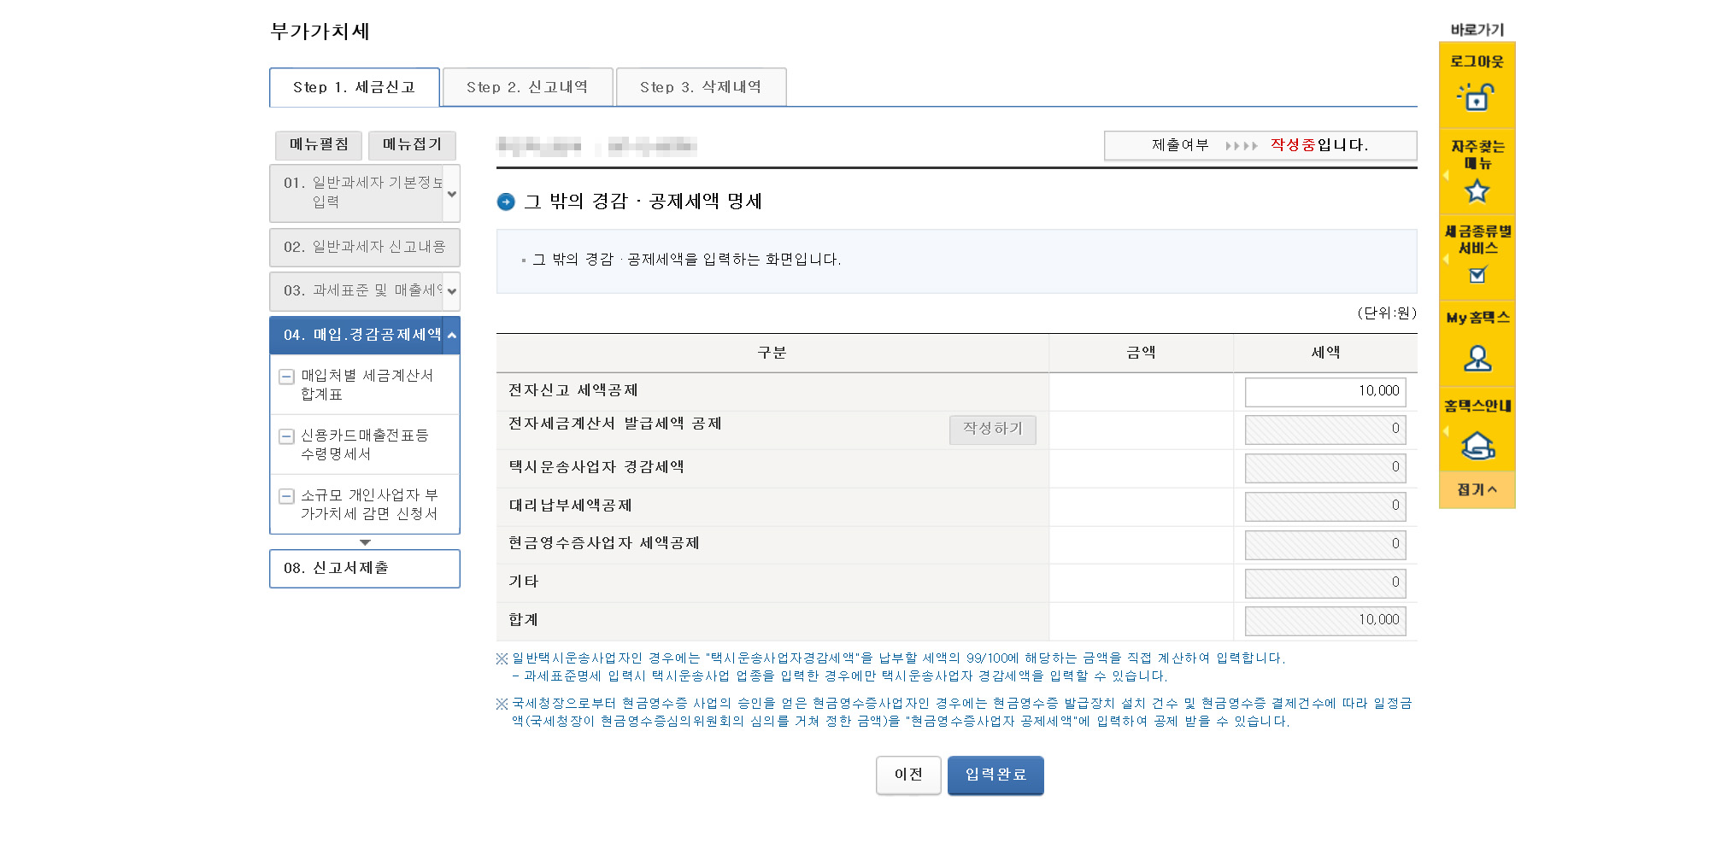Screen dimensions: 1709x854
Task: Click the 메뉴접기 button
Action: pos(412,145)
